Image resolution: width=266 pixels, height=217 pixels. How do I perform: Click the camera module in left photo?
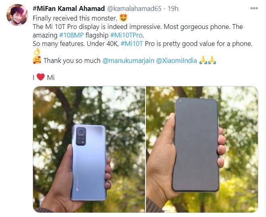[x=81, y=136]
